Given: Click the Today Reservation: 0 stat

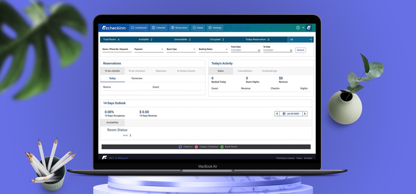Looking at the screenshot, I should (257, 40).
